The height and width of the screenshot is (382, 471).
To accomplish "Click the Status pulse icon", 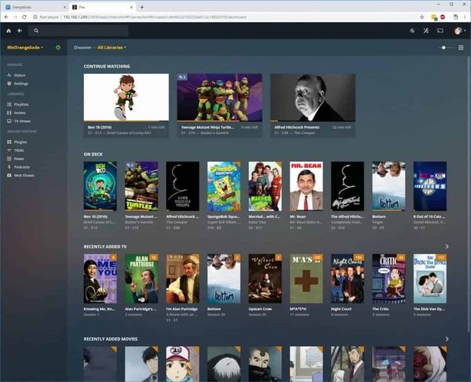I will tap(9, 75).
